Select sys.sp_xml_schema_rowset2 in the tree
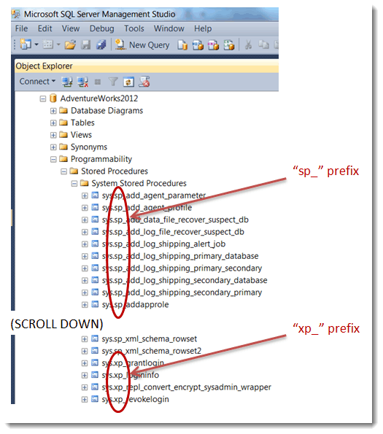Screen dimensions: 383x434 click(x=151, y=351)
